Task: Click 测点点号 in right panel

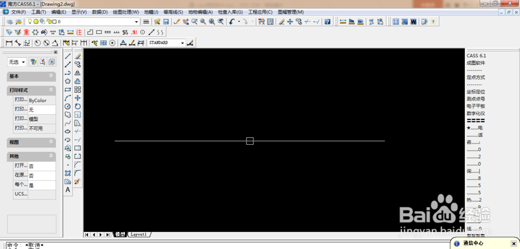Action: 476,99
